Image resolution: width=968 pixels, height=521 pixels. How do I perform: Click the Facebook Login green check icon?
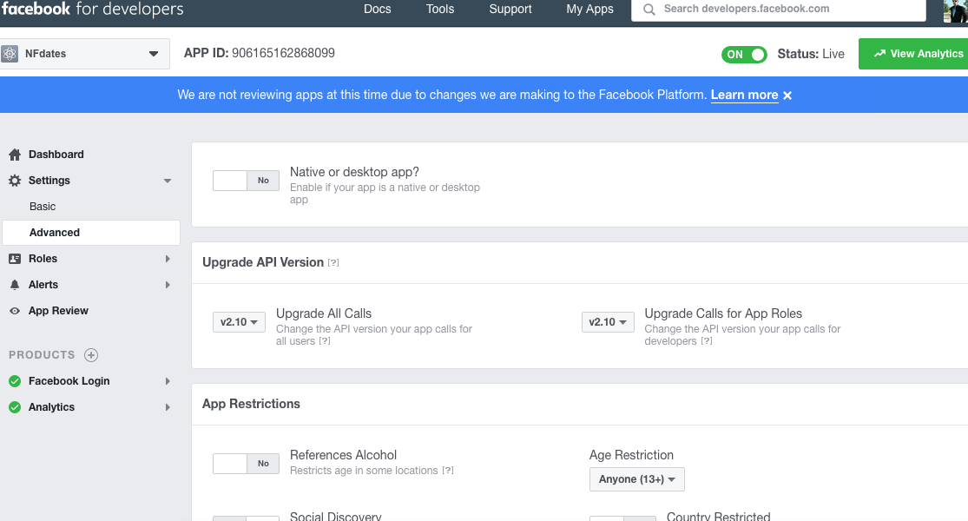point(15,381)
